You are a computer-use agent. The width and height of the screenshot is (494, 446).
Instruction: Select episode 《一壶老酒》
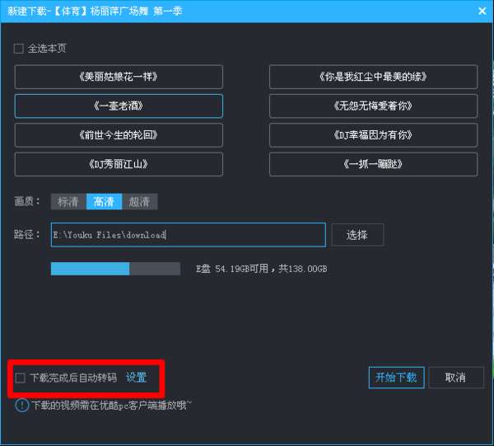(119, 106)
